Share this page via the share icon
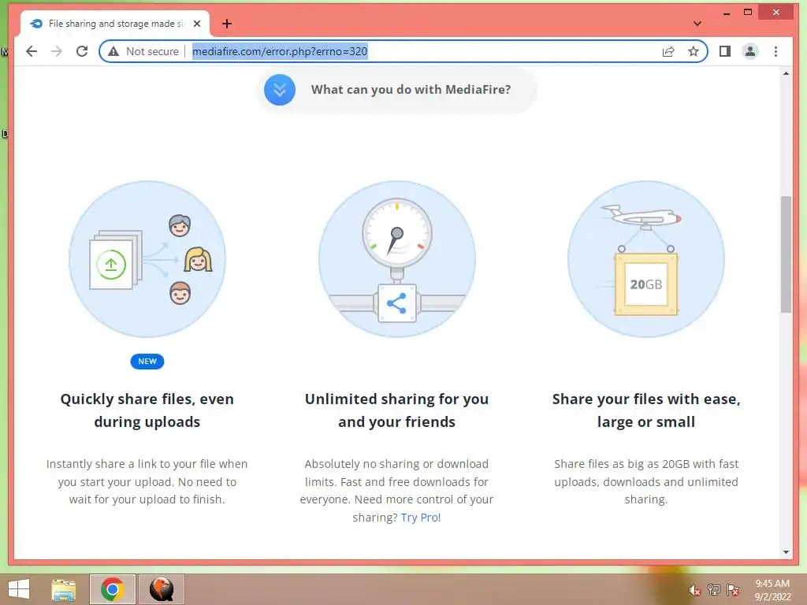Viewport: 807px width, 605px height. (x=668, y=51)
